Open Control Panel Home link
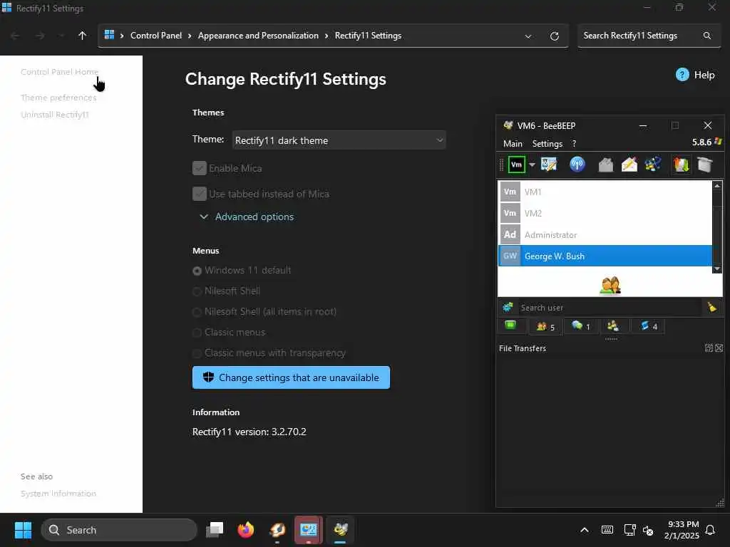Image resolution: width=730 pixels, height=547 pixels. 60,72
